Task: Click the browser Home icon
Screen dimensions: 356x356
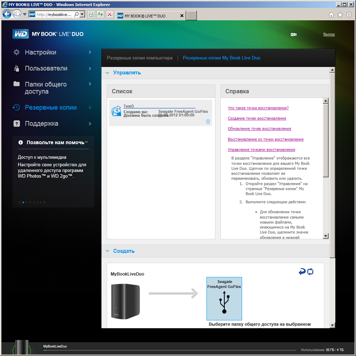Action: (x=331, y=15)
